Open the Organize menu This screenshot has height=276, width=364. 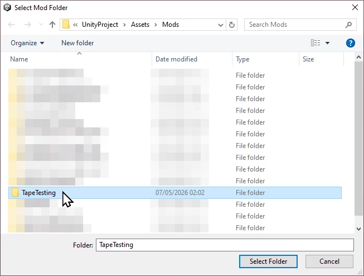point(27,43)
